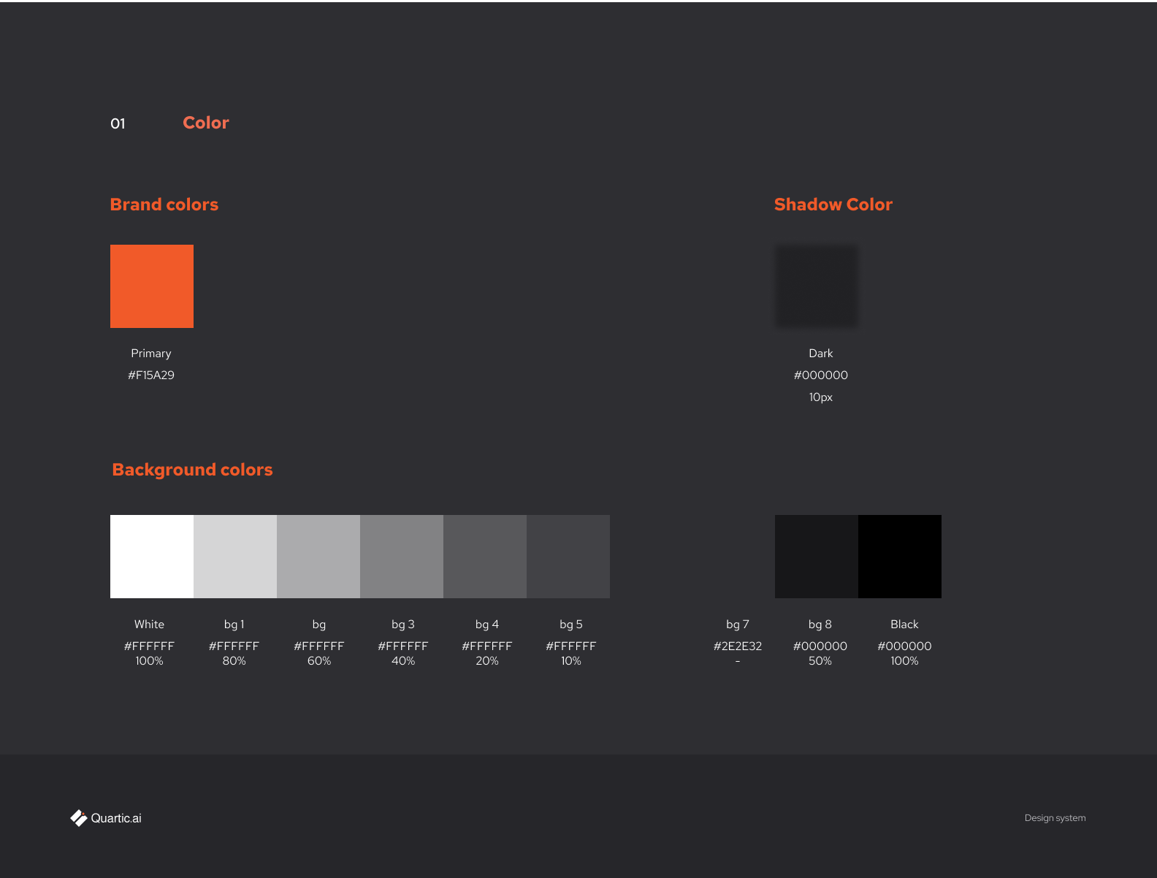This screenshot has width=1157, height=878.
Task: Select the Dark shadow color swatch
Action: click(817, 286)
